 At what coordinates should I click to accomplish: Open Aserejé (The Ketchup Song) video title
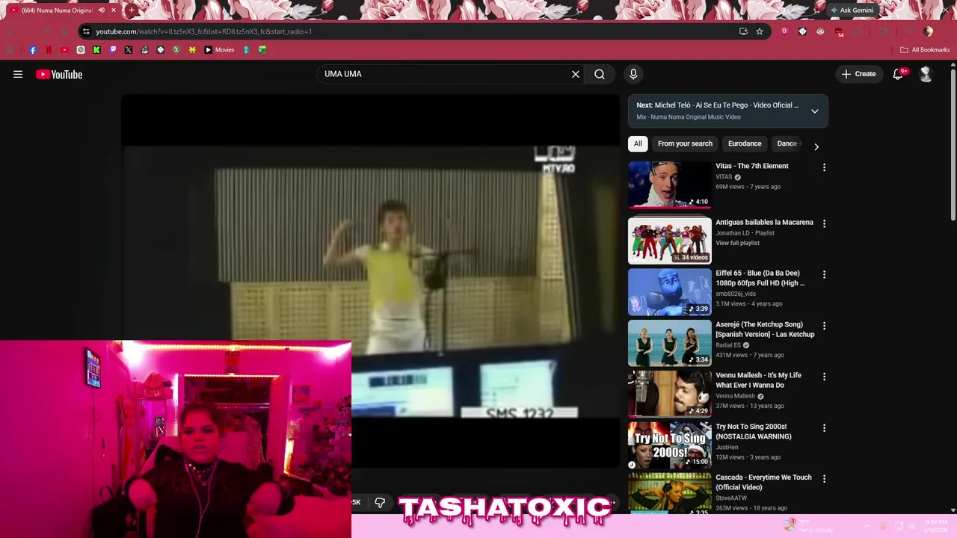click(765, 330)
